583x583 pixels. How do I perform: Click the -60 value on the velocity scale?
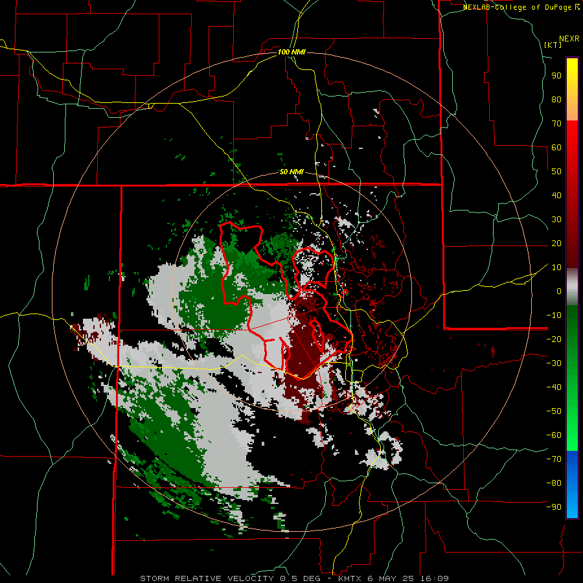(554, 435)
